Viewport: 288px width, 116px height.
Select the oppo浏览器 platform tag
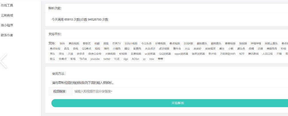coord(181,54)
